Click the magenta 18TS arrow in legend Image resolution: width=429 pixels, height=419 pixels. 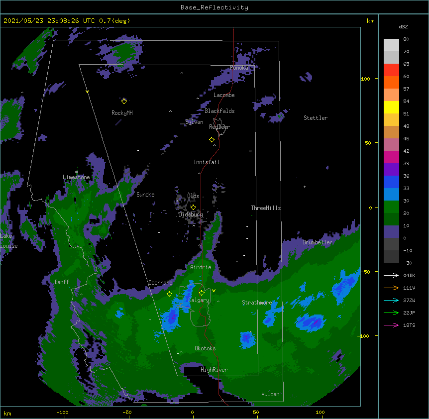click(391, 325)
